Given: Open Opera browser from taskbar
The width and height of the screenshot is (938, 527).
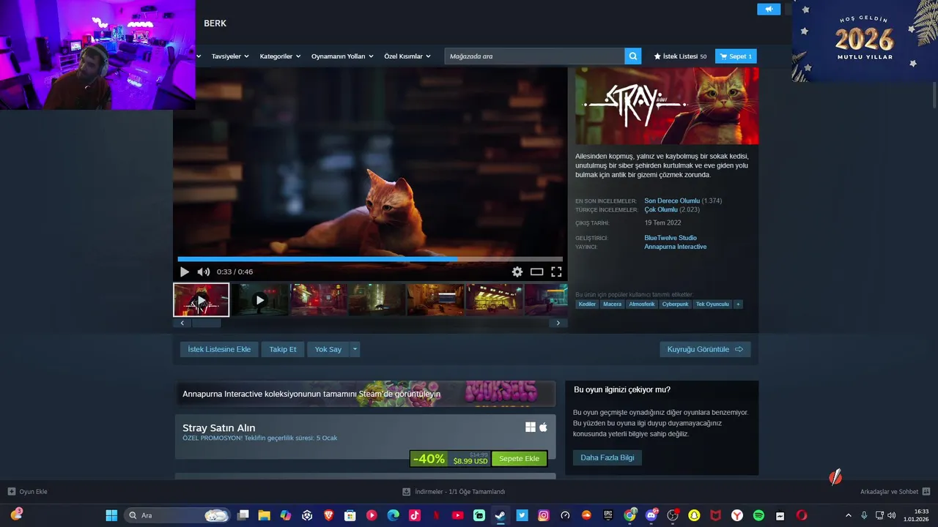Looking at the screenshot, I should 802,515.
